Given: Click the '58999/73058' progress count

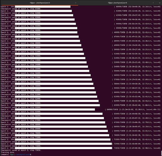Looking at the screenshot, I should [x=119, y=84].
